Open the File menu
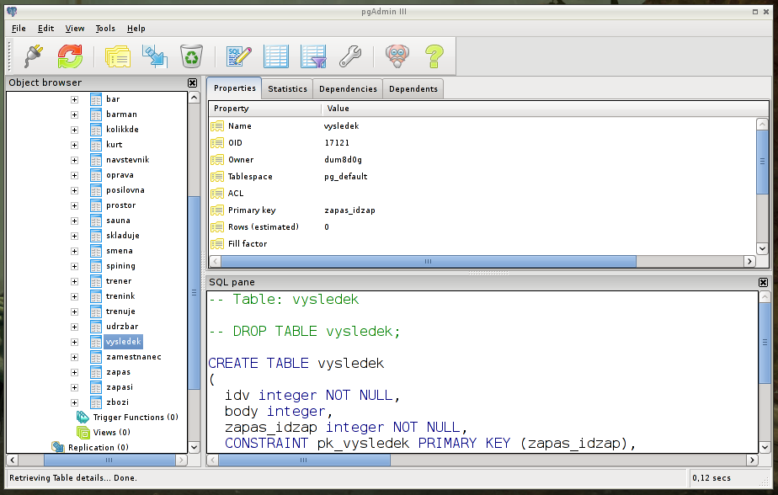The height and width of the screenshot is (495, 778). [19, 29]
